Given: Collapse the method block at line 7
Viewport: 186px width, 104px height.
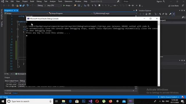Looking at the screenshot, I should pyautogui.click(x=17, y=37).
